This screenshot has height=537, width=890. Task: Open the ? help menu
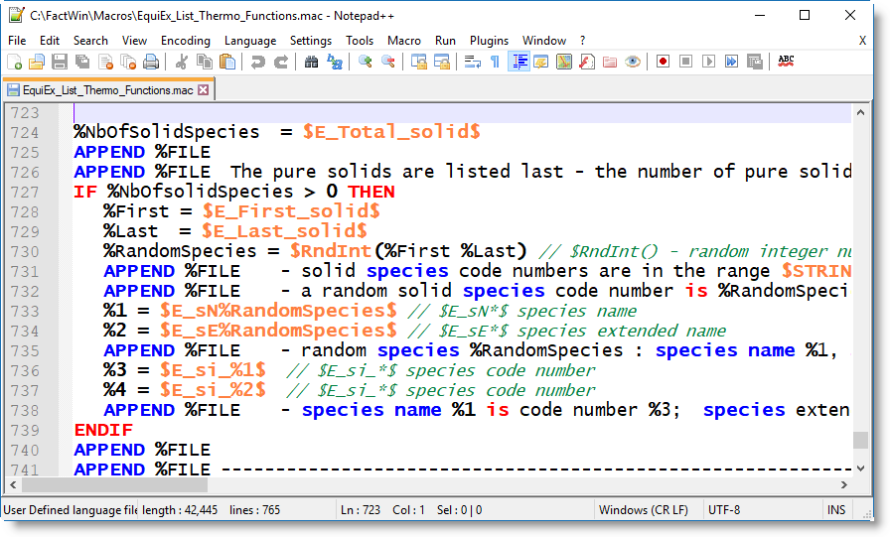582,41
